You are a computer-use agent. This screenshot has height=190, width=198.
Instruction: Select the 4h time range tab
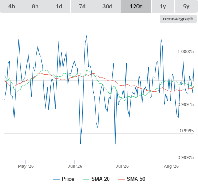[x=12, y=6]
